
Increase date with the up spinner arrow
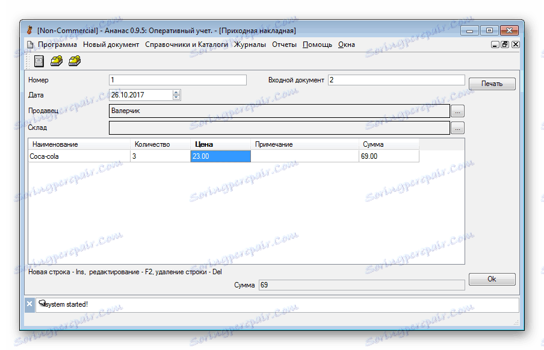coord(176,92)
